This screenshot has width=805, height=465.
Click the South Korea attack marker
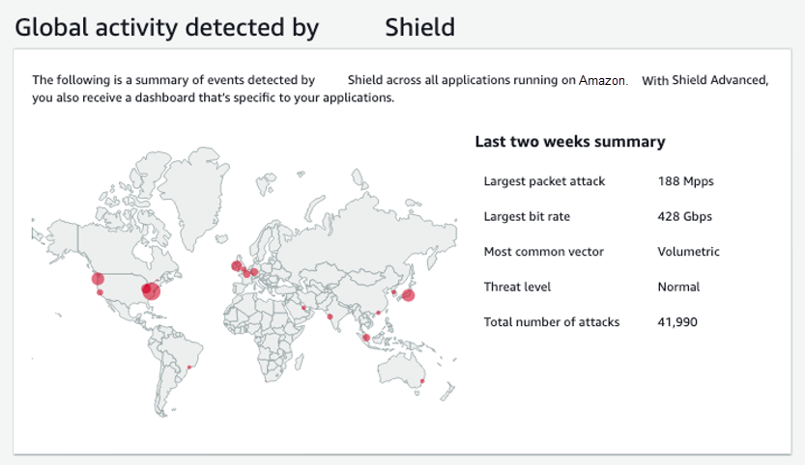[x=393, y=291]
